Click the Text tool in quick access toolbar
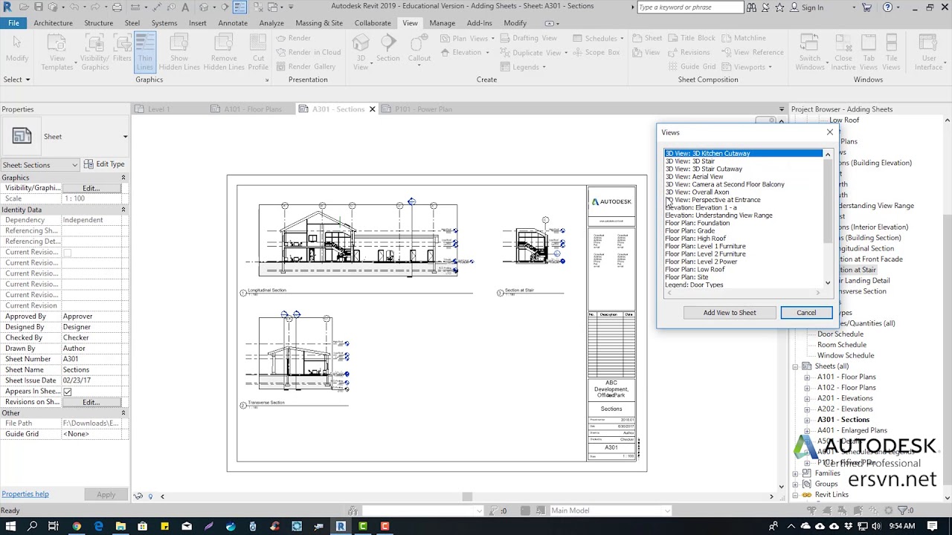The width and height of the screenshot is (952, 535). click(x=185, y=7)
